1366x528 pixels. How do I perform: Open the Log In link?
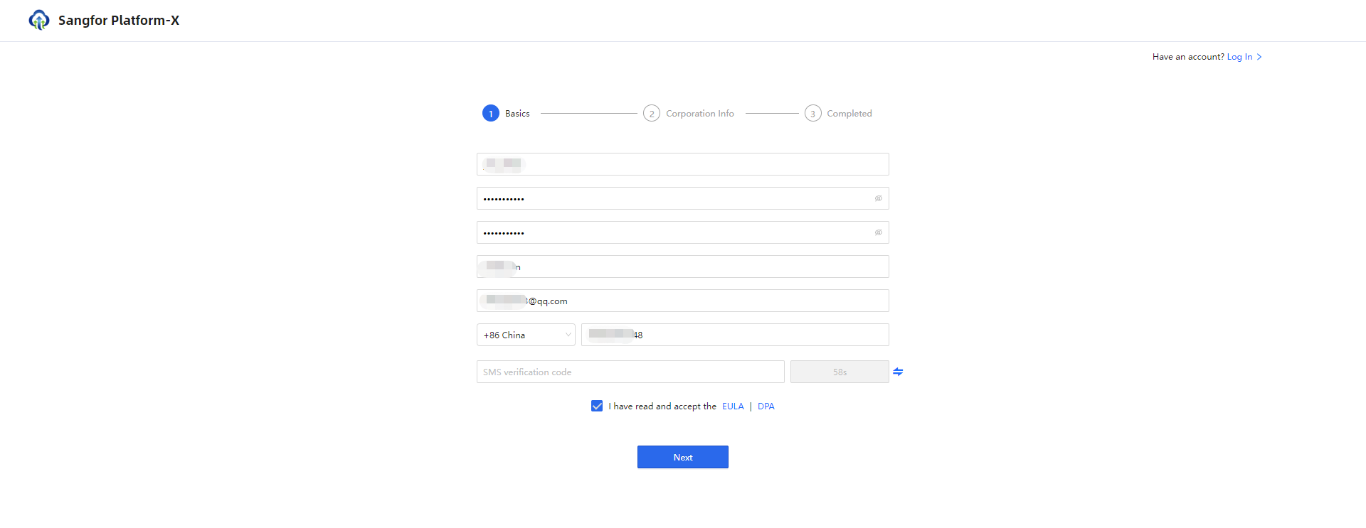click(1239, 57)
